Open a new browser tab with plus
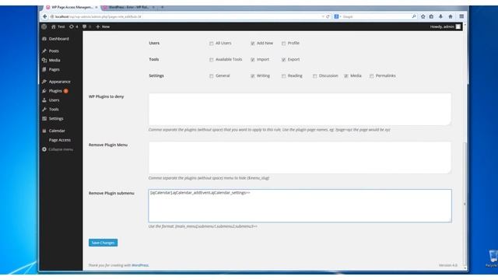 163,7
